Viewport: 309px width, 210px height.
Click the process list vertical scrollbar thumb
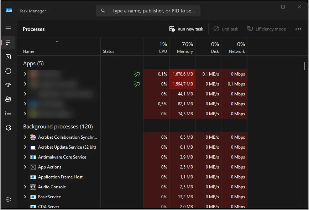pos(305,66)
